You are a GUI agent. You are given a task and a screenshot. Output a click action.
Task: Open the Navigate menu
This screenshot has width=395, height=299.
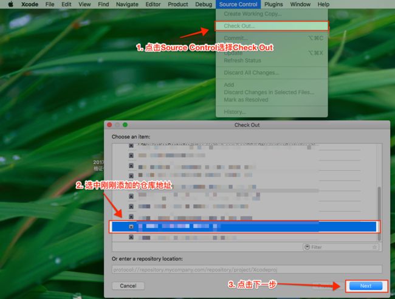[127, 4]
